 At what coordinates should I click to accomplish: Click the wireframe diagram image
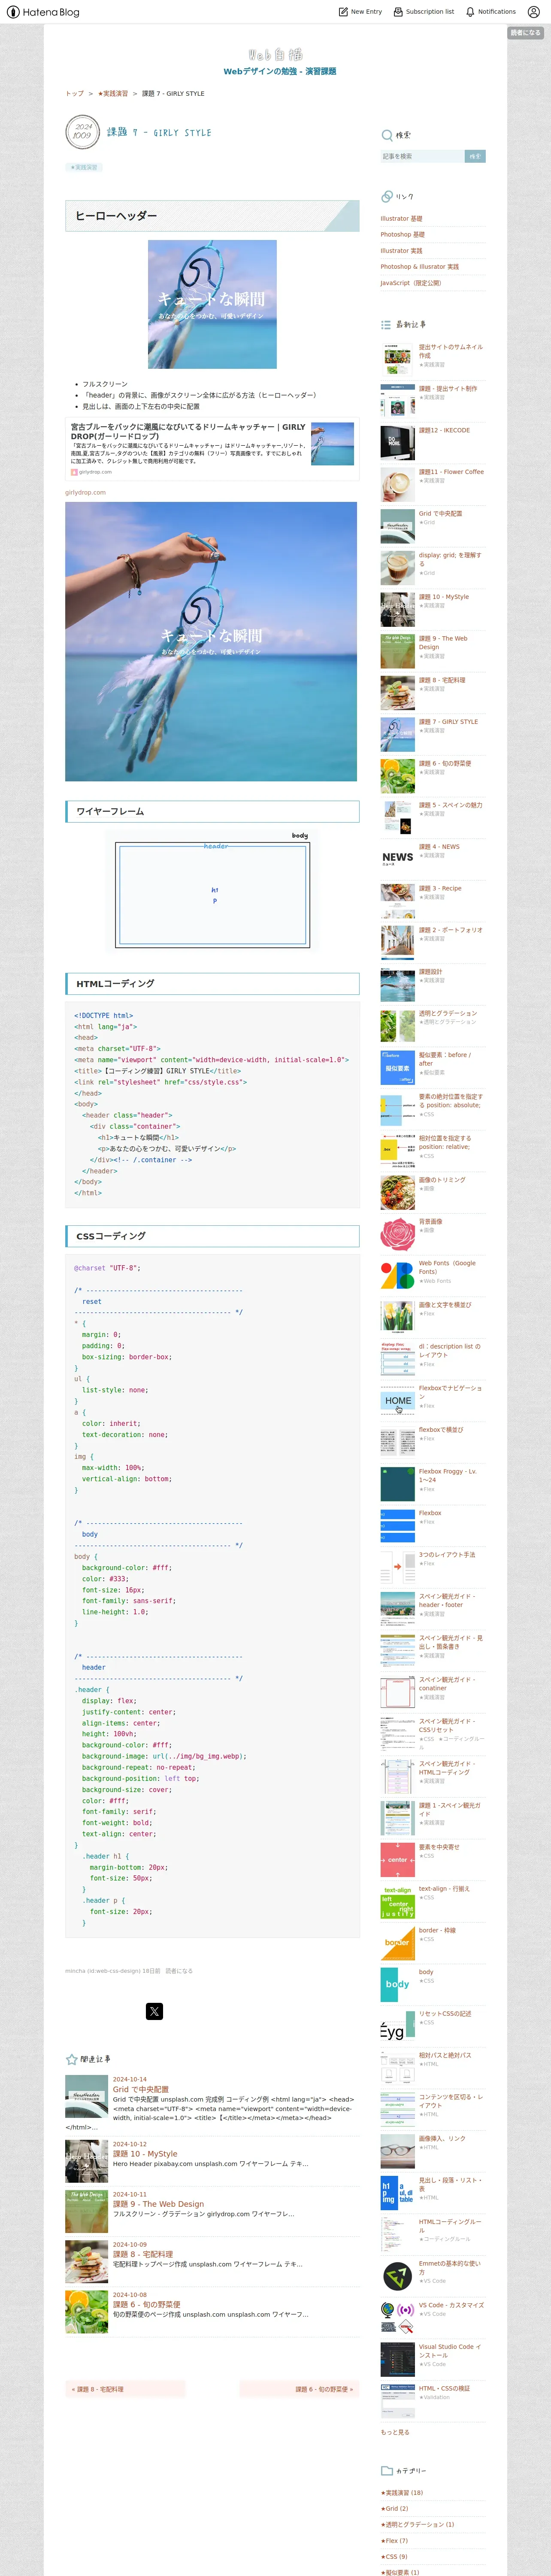(212, 893)
